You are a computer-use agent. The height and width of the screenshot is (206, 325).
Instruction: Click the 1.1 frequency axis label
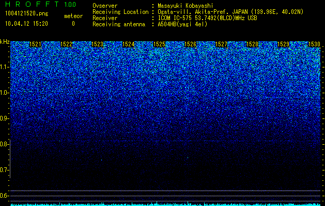point(5,67)
